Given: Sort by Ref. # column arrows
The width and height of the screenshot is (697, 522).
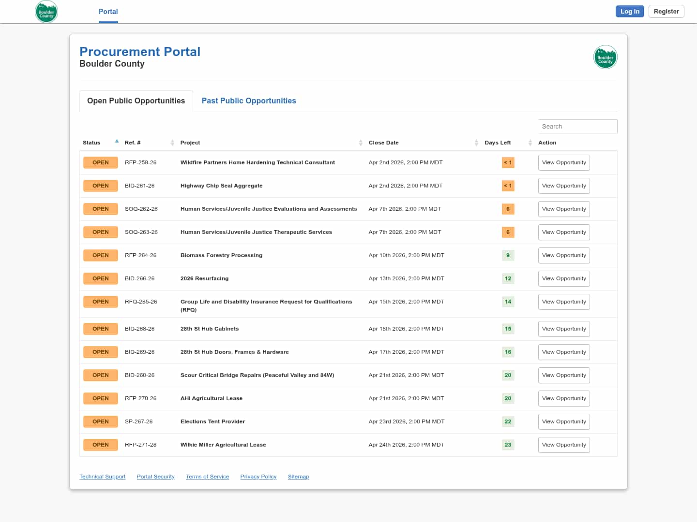Looking at the screenshot, I should pos(172,143).
